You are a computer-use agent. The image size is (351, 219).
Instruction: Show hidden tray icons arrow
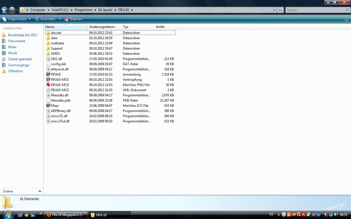[279, 215]
